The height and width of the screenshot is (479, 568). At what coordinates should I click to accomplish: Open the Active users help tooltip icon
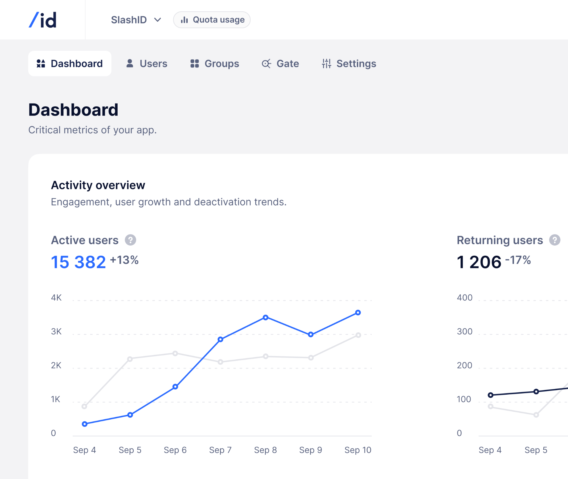pos(131,240)
